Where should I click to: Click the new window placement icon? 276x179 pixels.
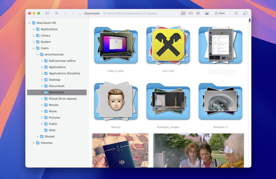245,13
